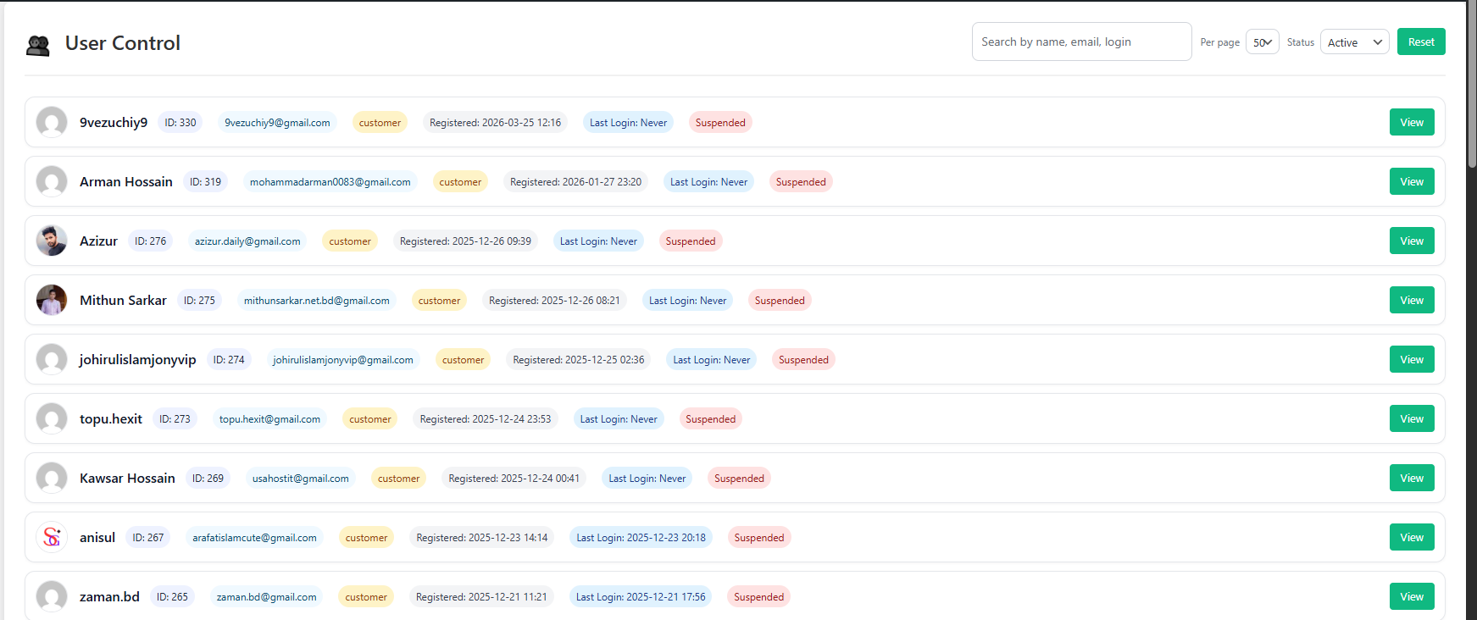The image size is (1477, 620).
Task: Click Mithun Sarkar's profile photo avatar
Action: pyautogui.click(x=52, y=300)
